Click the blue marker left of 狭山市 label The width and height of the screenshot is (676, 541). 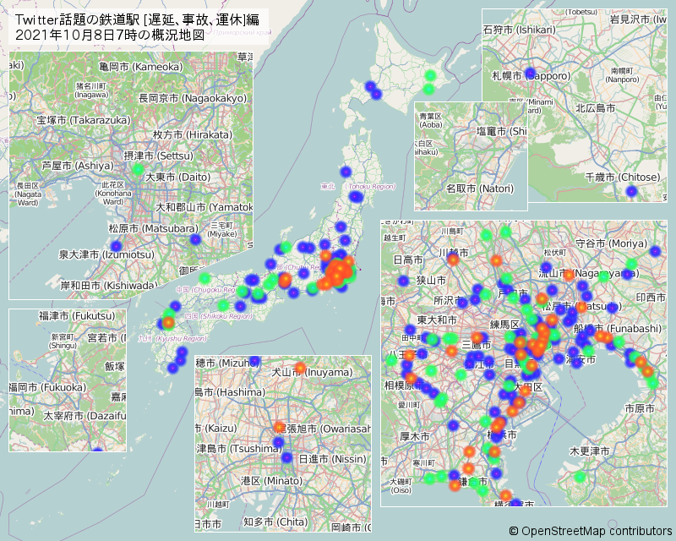(403, 281)
